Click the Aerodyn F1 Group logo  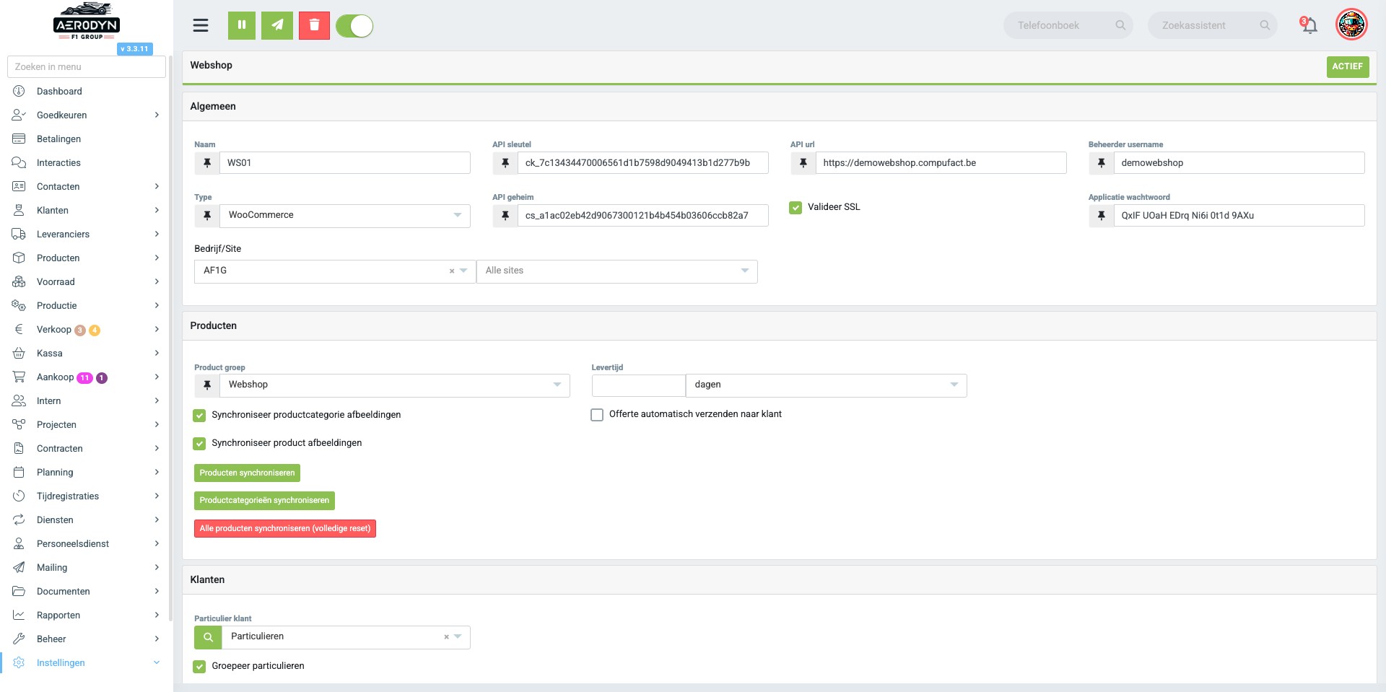click(x=87, y=22)
